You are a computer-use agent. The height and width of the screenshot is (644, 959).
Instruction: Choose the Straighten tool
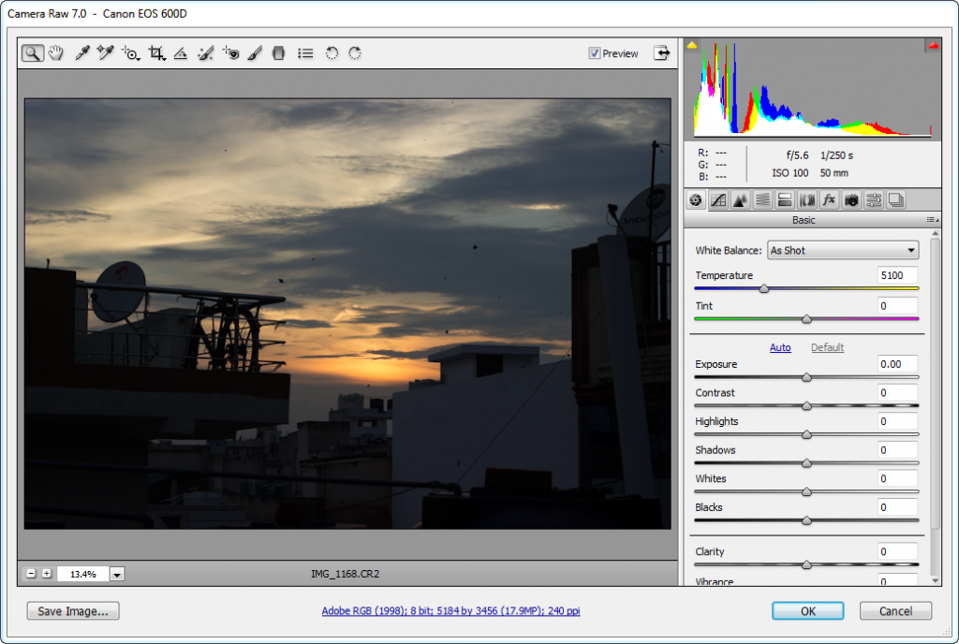[x=181, y=53]
